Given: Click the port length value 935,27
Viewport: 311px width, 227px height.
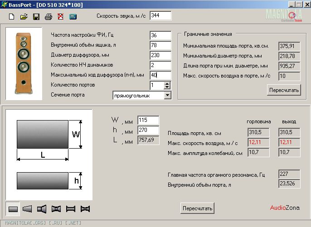Looking at the screenshot, I should [x=289, y=66].
